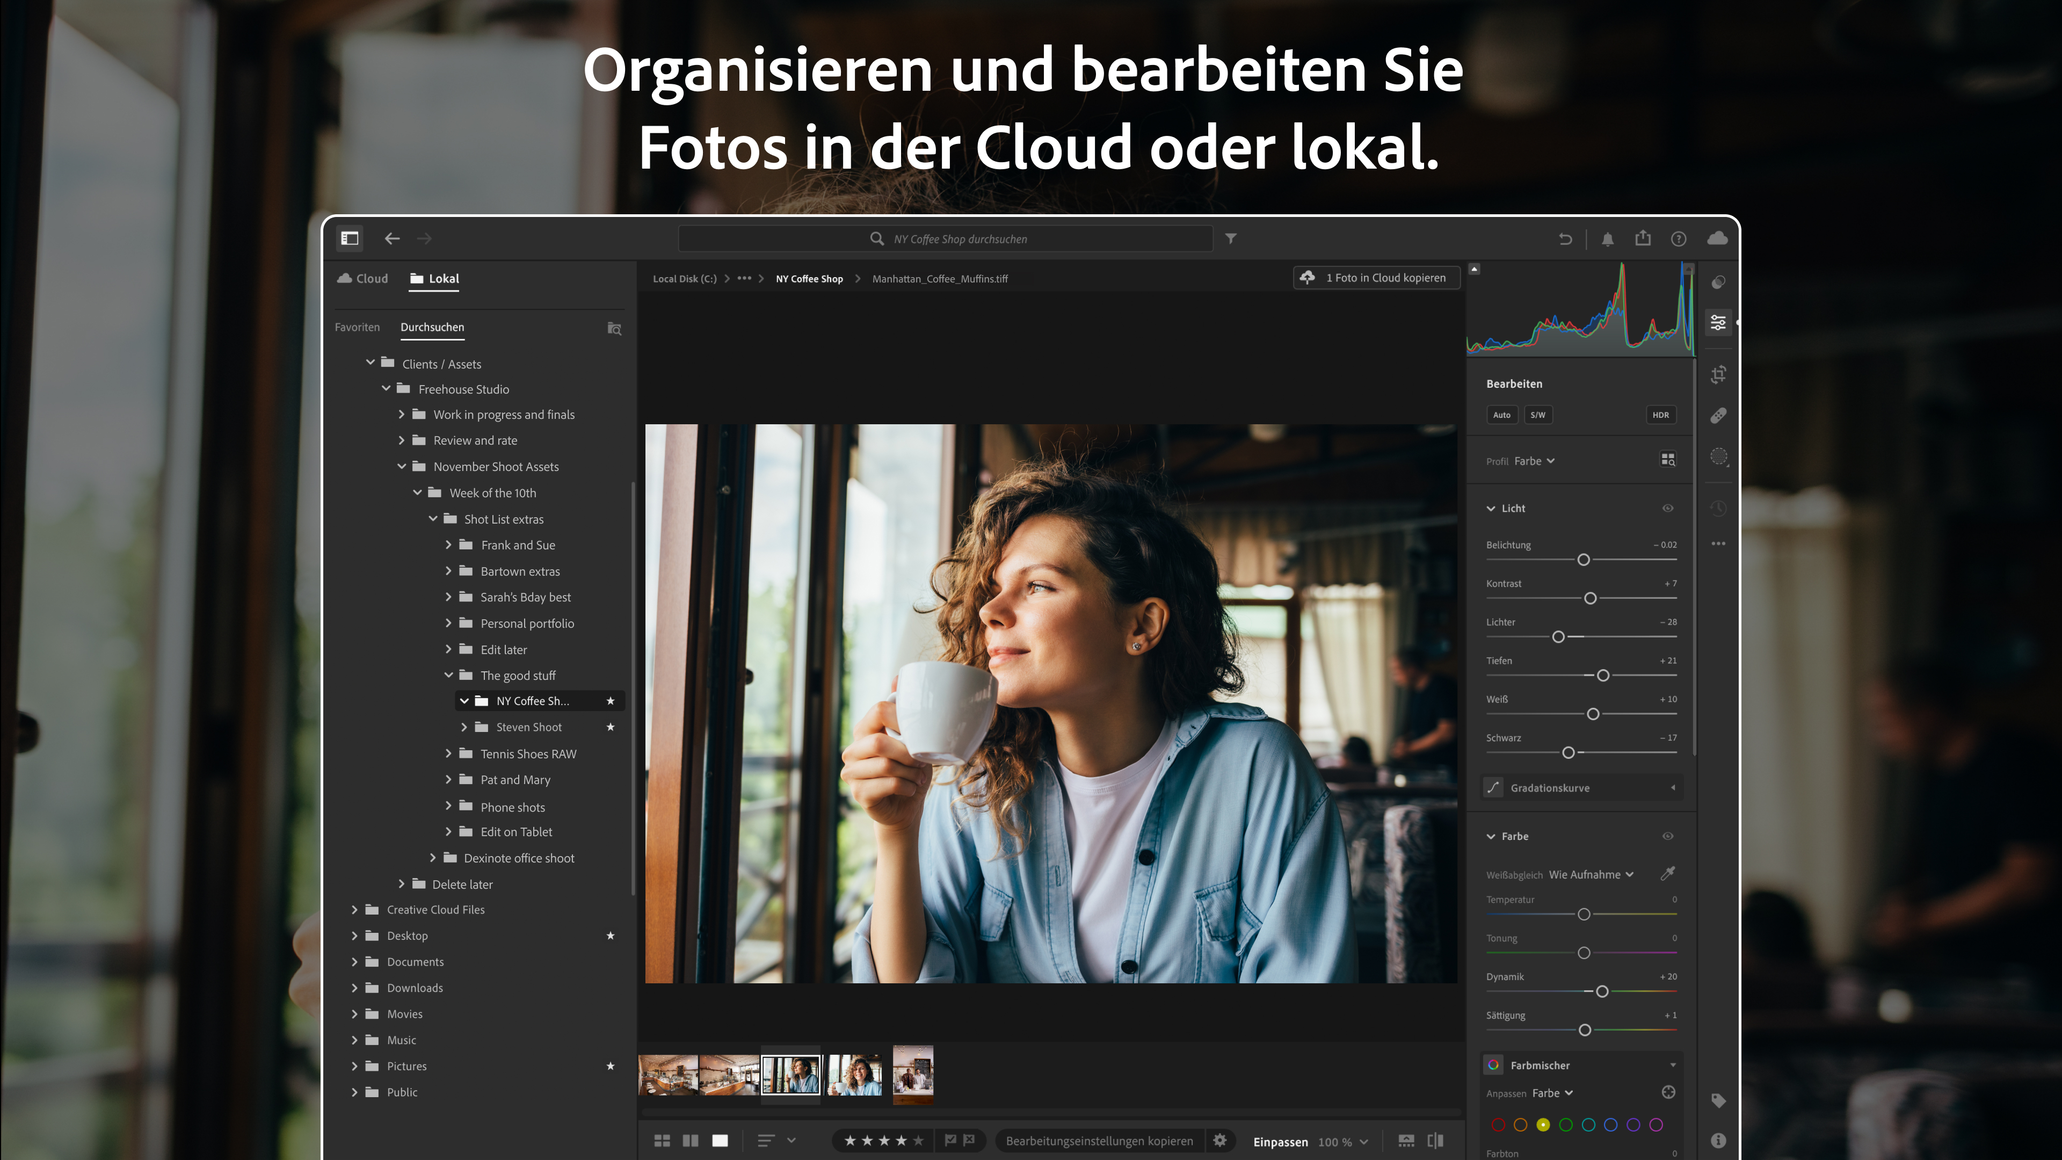Open the Info icon panel
The width and height of the screenshot is (2062, 1160).
click(x=1718, y=1141)
